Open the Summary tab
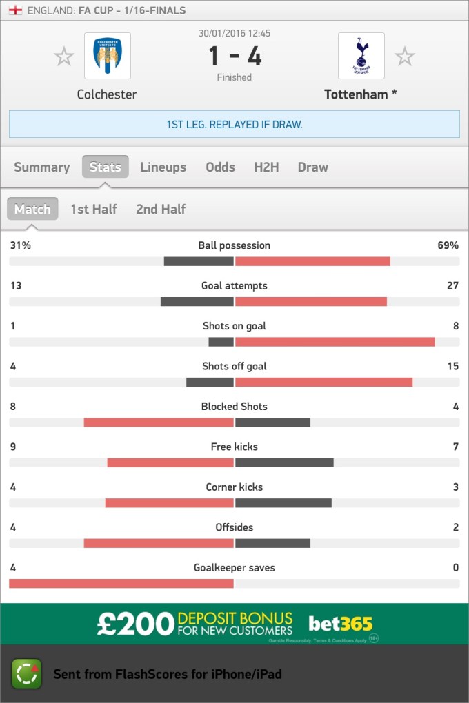The width and height of the screenshot is (469, 703). (41, 167)
